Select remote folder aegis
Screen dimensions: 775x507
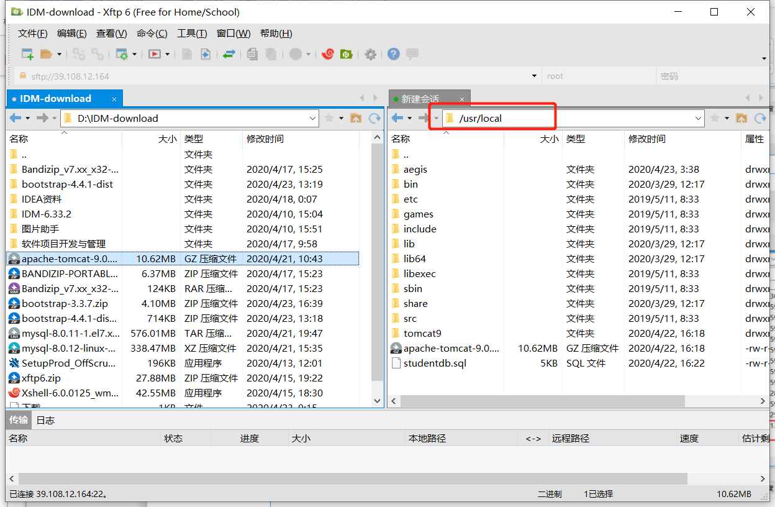coord(415,169)
